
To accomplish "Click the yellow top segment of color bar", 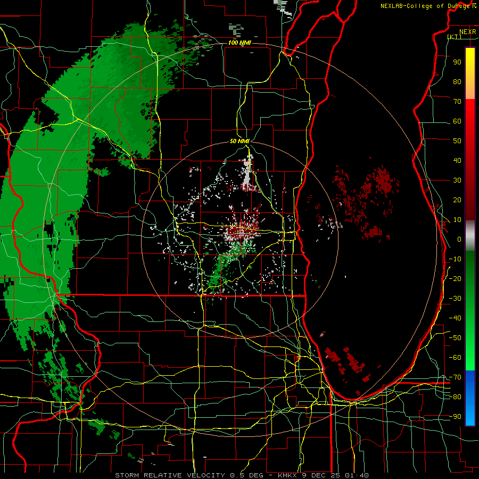I will click(x=470, y=73).
